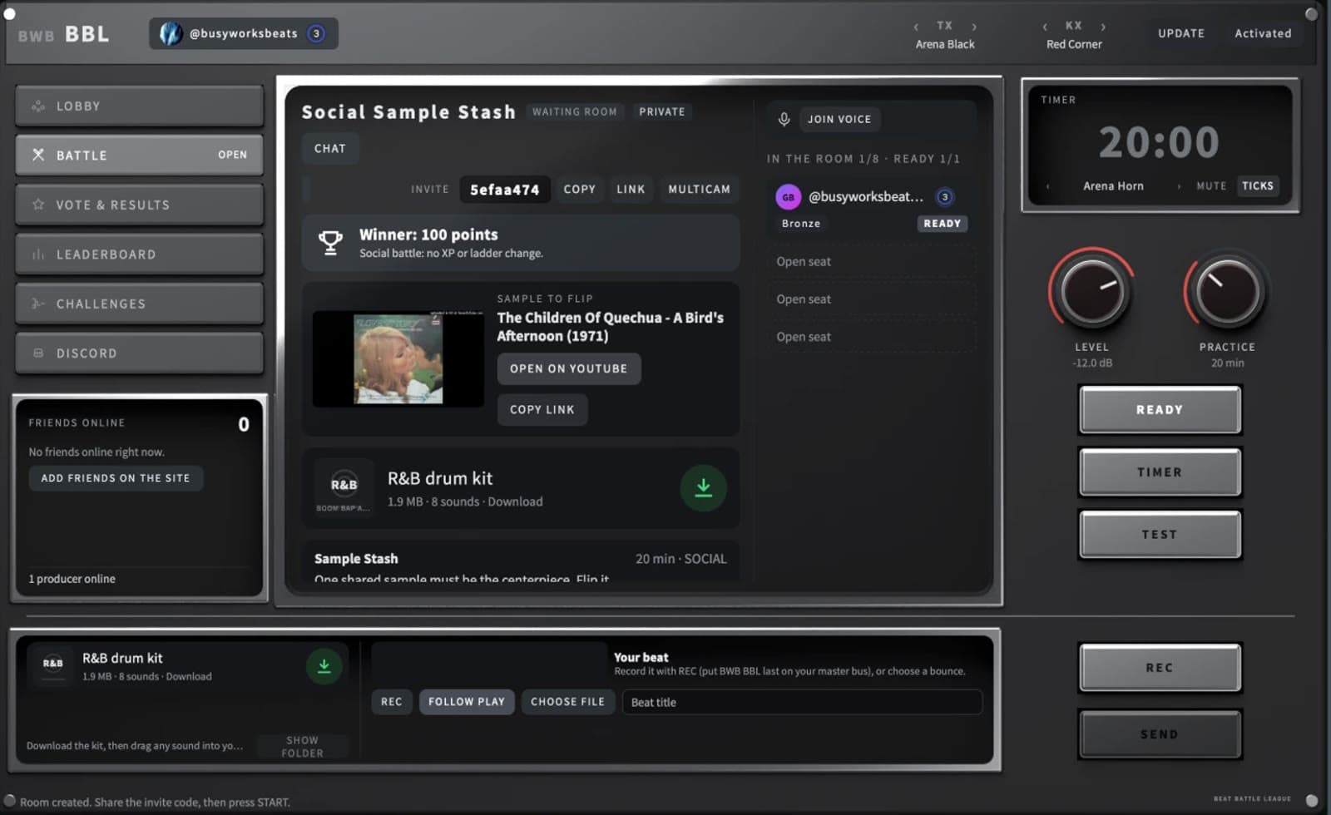Click the trophy icon in Winner banner

pyautogui.click(x=330, y=243)
